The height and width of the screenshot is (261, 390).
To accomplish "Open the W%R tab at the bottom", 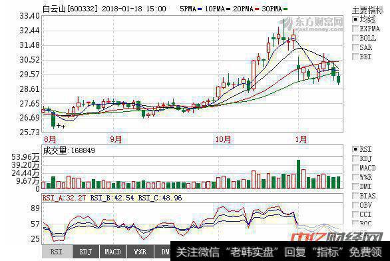I will pyautogui.click(x=140, y=252).
